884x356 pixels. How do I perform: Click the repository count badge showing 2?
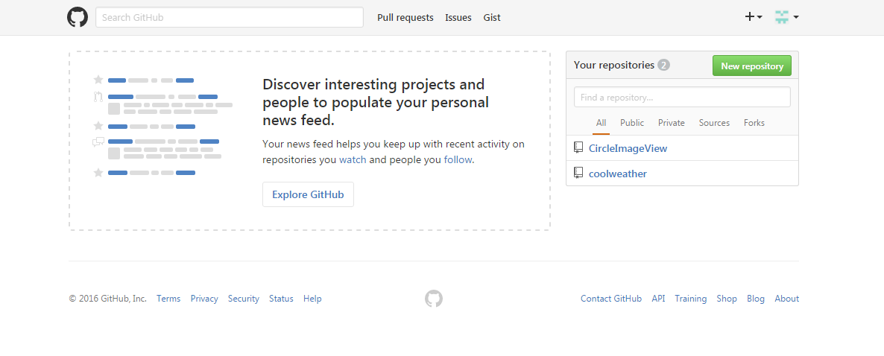663,66
